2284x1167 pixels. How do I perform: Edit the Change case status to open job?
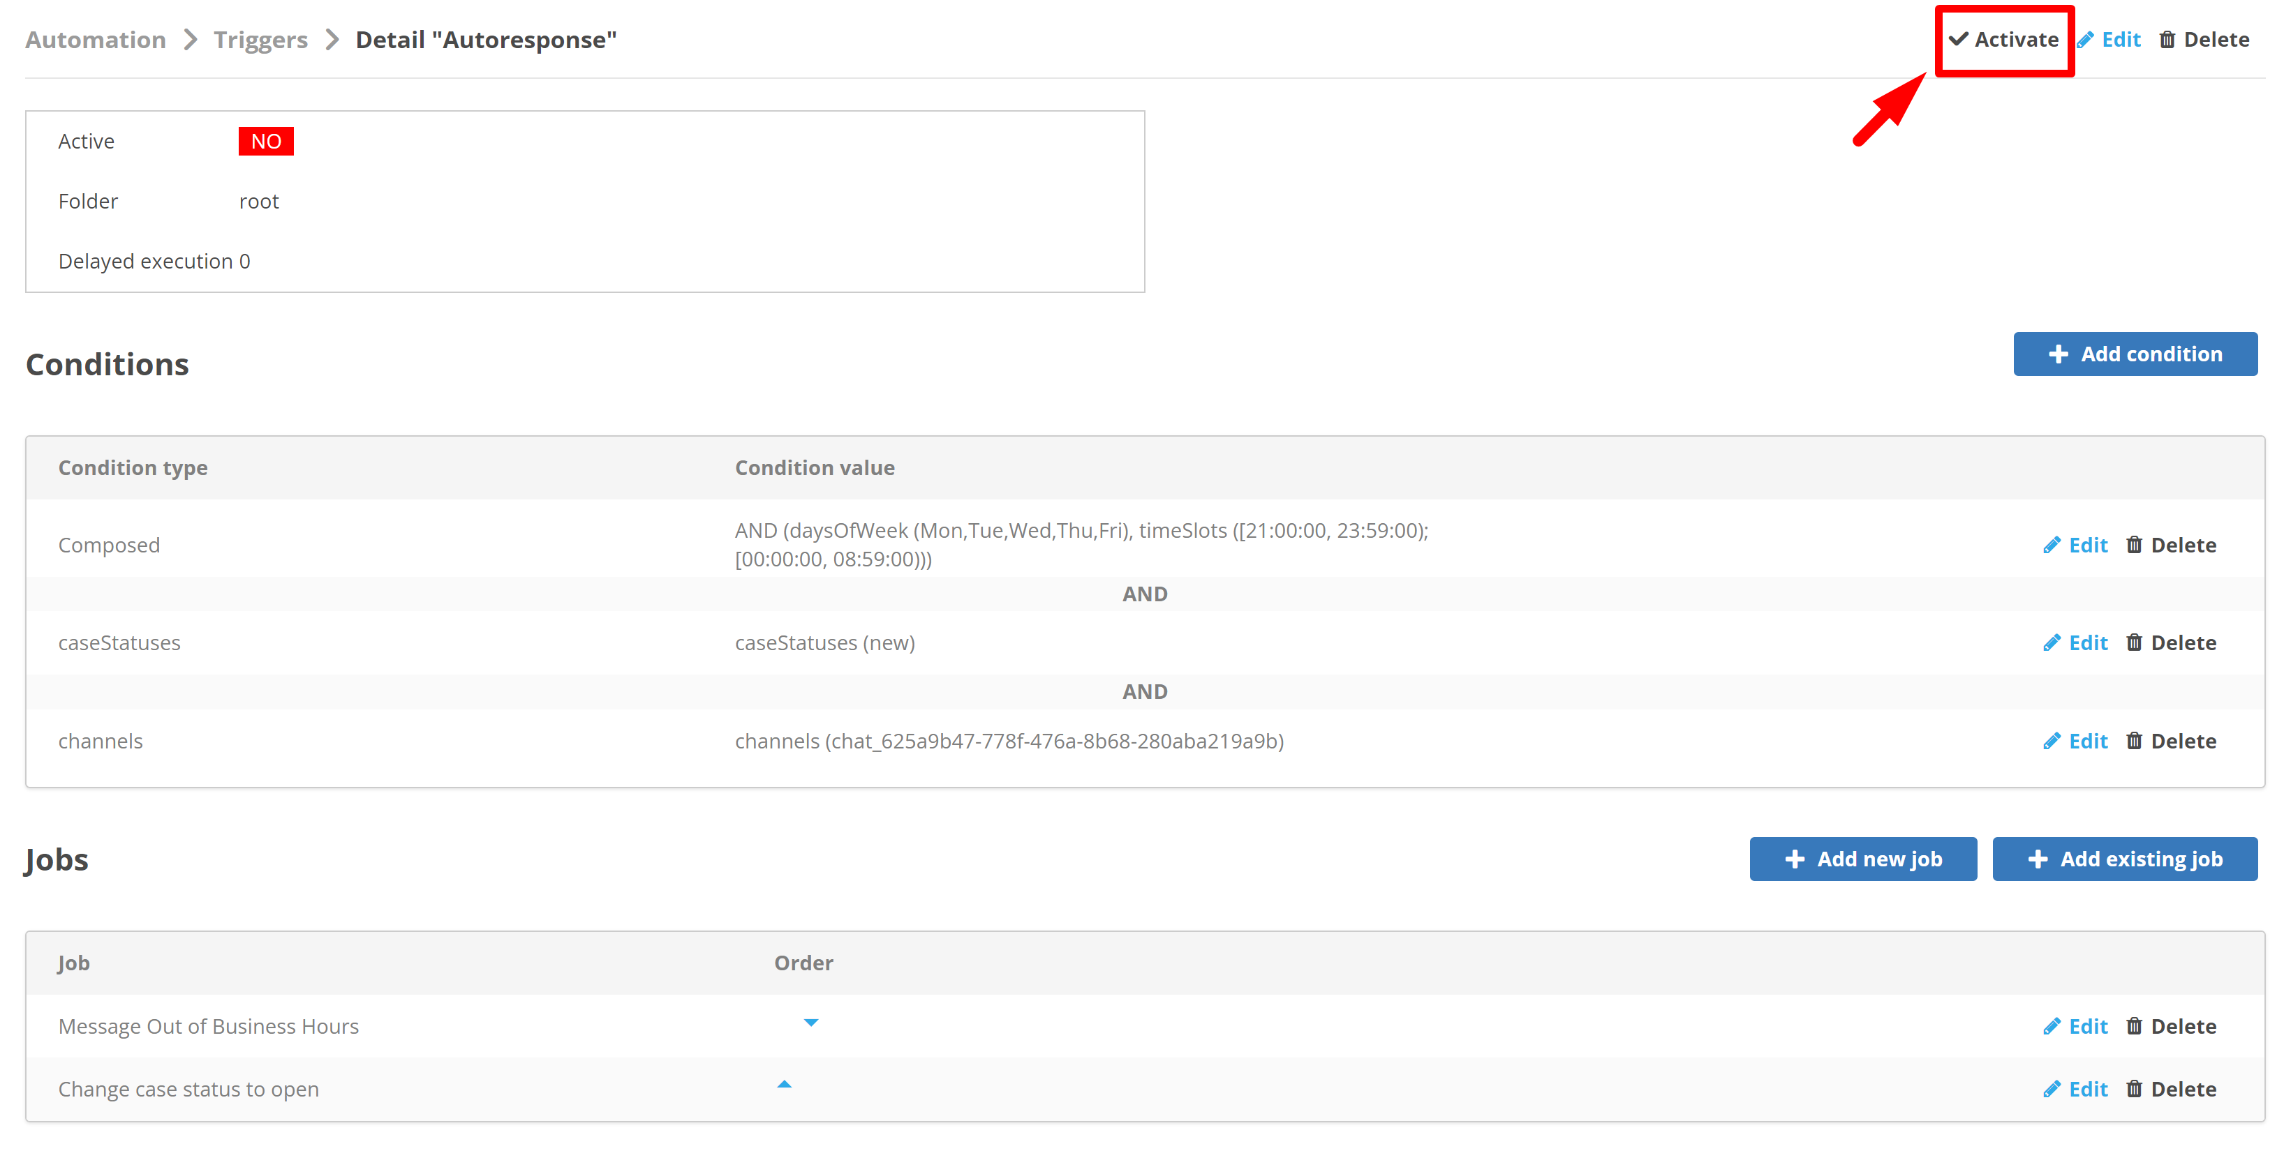[2075, 1089]
